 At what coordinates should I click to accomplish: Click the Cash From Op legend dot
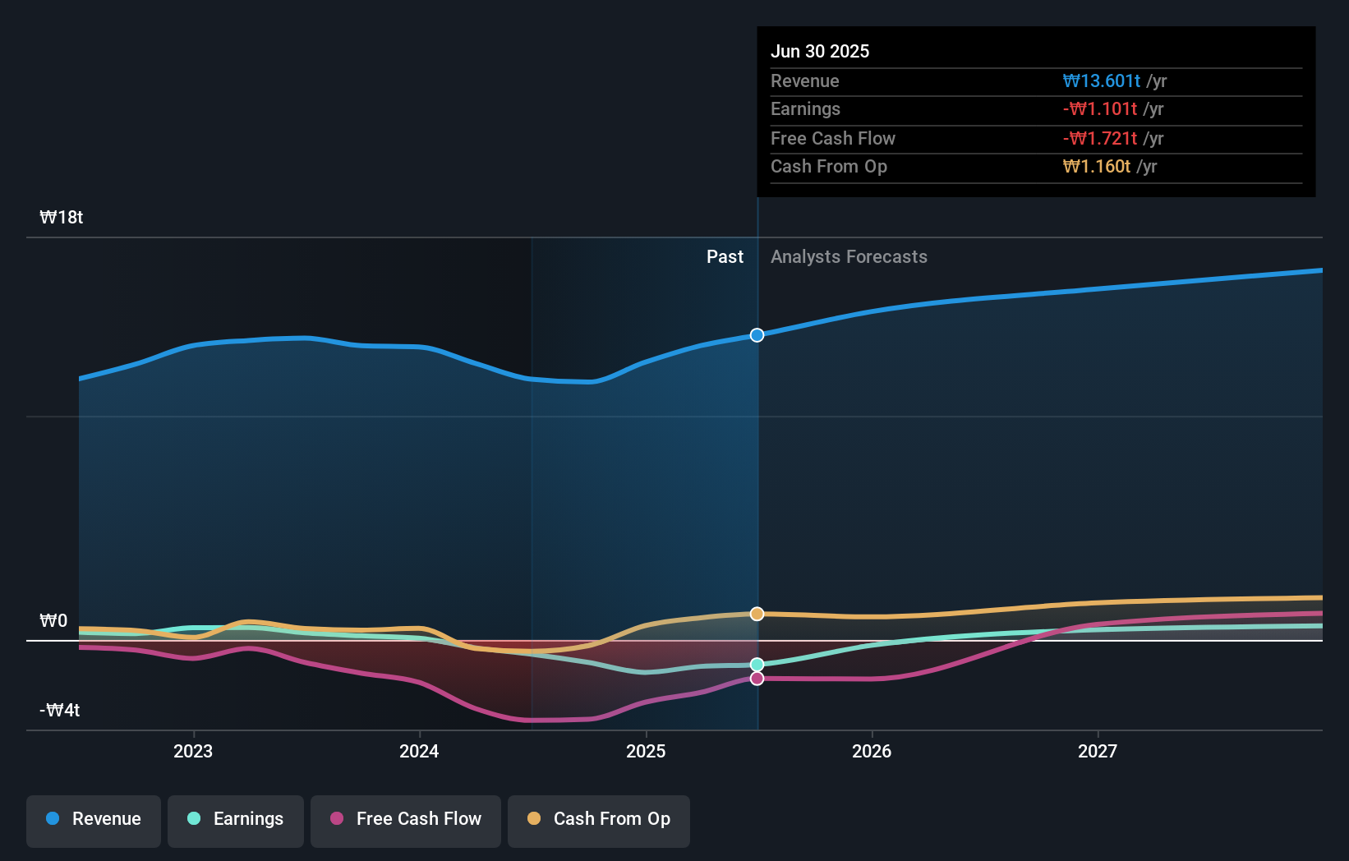click(x=534, y=819)
